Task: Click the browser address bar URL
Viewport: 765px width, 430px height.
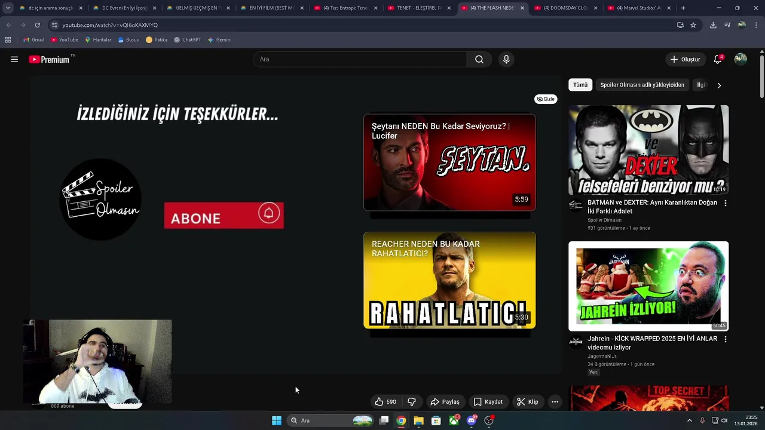Action: tap(110, 25)
